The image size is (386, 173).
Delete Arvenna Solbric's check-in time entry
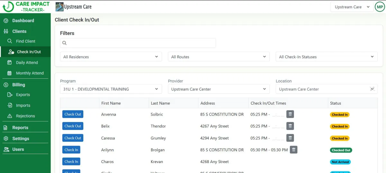click(x=290, y=114)
